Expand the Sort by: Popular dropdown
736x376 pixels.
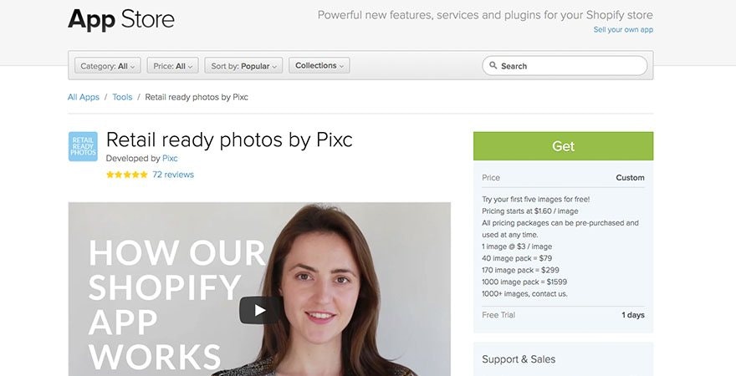tap(243, 66)
